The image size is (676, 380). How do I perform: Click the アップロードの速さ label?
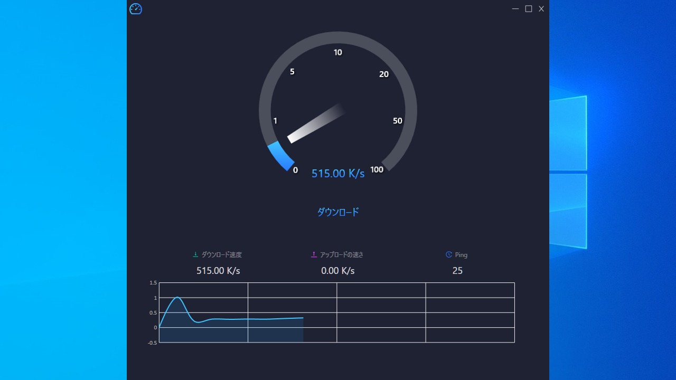tap(342, 254)
